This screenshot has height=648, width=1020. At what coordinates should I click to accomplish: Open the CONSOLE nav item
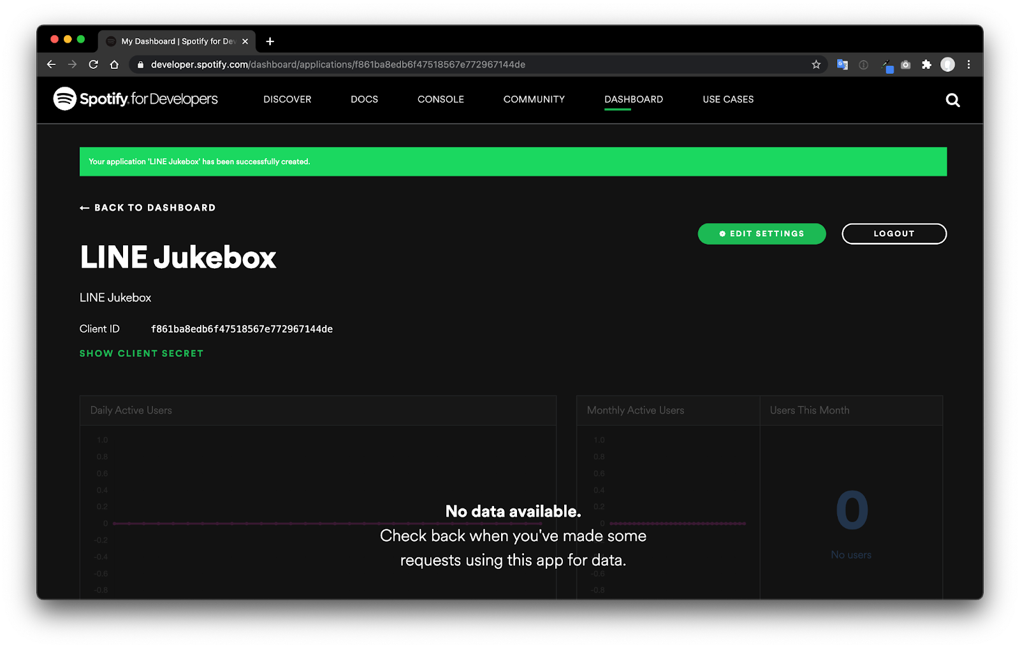[x=441, y=99]
